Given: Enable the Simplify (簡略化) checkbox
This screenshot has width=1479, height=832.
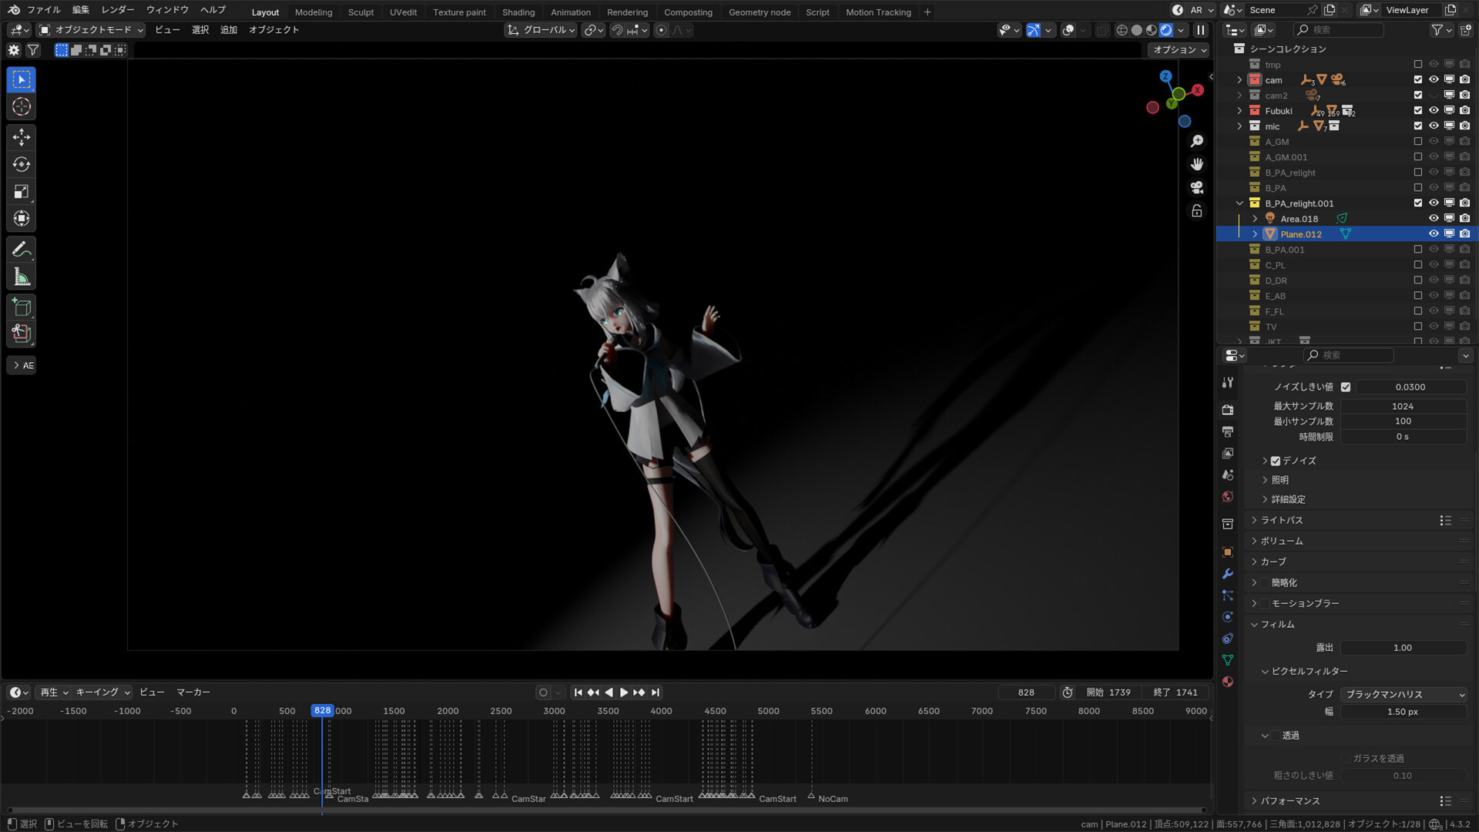Looking at the screenshot, I should click(1265, 583).
